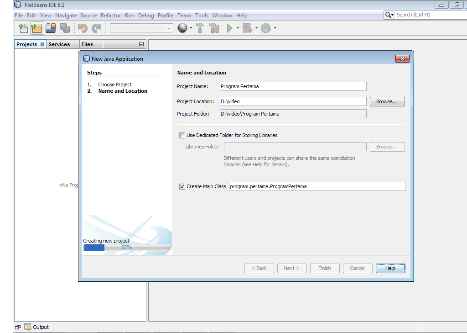Screen dimensions: 467x333
Task: Click the Redo arrow icon
Action: [x=96, y=28]
